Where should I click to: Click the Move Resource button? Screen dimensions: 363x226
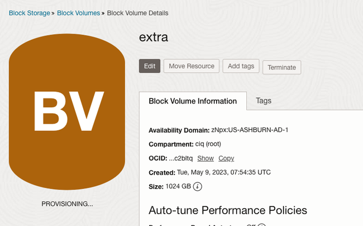192,66
